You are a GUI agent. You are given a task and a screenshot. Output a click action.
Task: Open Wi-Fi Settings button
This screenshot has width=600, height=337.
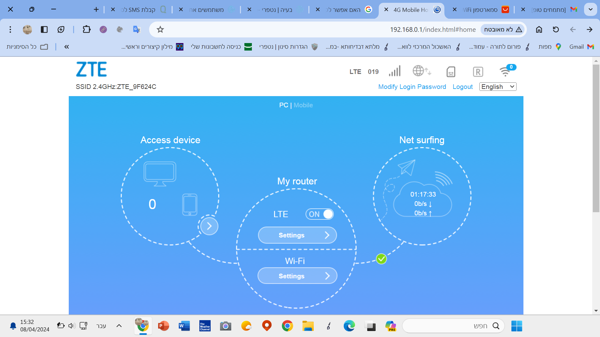pyautogui.click(x=297, y=276)
